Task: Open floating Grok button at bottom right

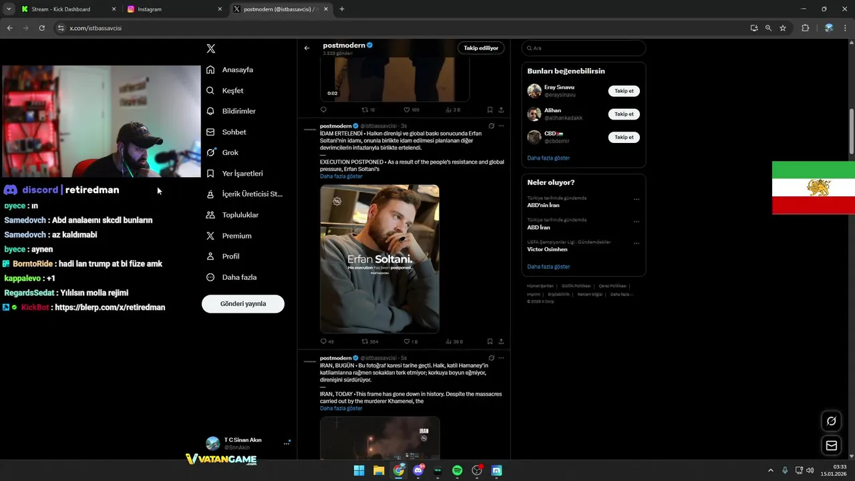Action: [x=832, y=421]
